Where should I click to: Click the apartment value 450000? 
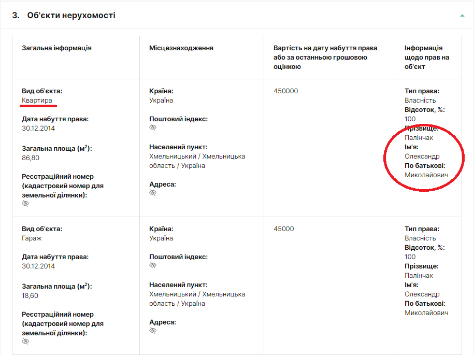286,91
